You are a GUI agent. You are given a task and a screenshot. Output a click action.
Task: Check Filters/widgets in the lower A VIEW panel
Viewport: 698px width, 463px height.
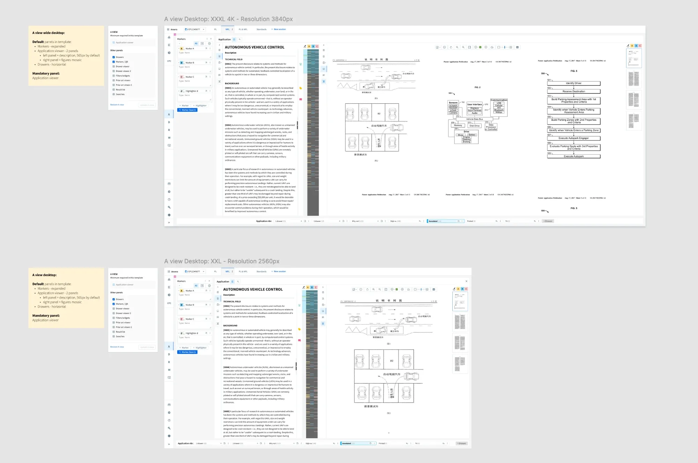pos(114,318)
